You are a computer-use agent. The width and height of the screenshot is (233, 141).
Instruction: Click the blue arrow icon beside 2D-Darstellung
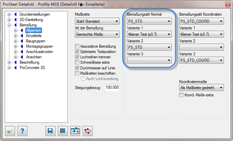tap(15, 20)
